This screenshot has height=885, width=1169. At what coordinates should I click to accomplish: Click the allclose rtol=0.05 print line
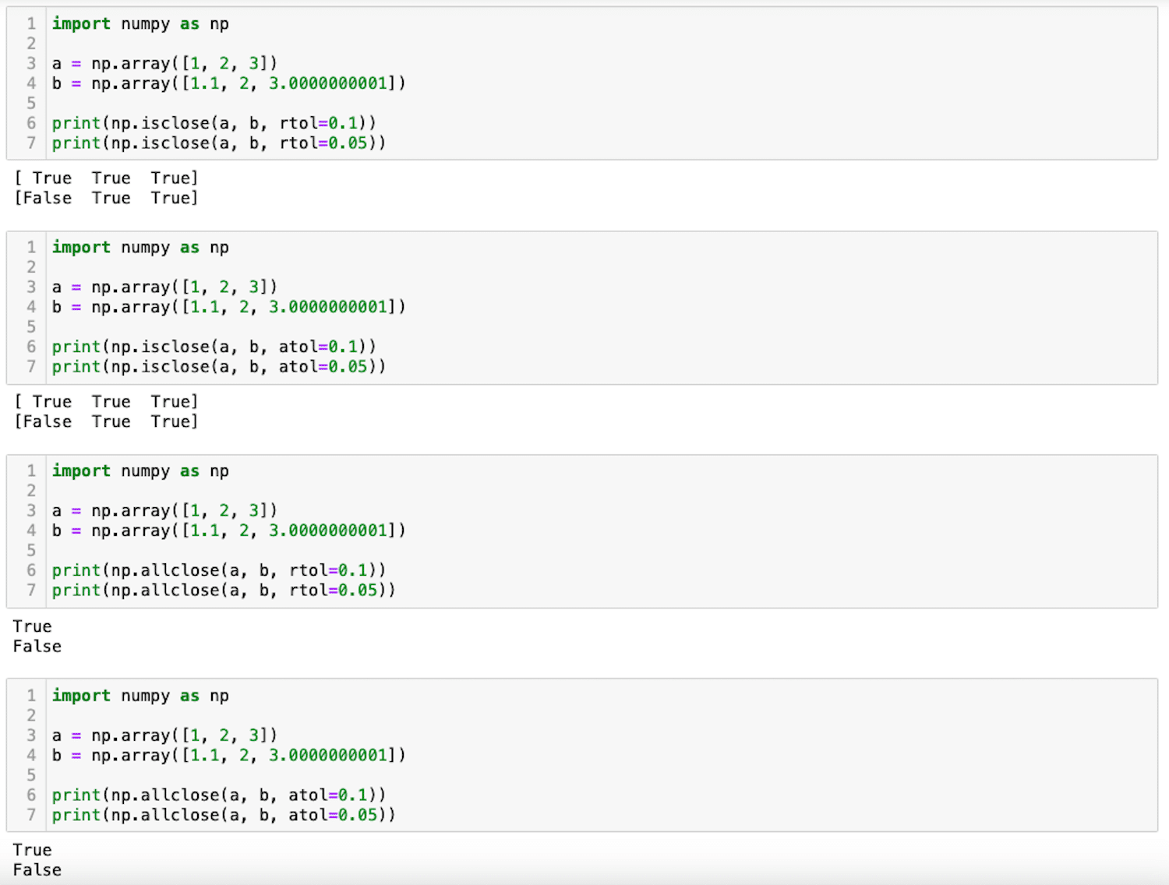click(224, 591)
